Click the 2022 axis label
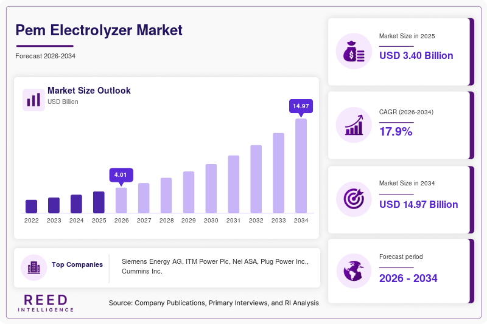 pos(32,221)
